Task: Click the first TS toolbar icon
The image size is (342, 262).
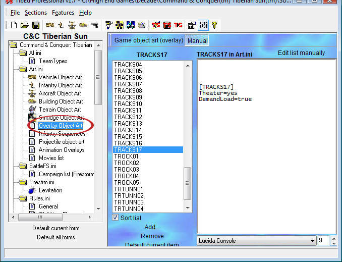Action: [156, 25]
